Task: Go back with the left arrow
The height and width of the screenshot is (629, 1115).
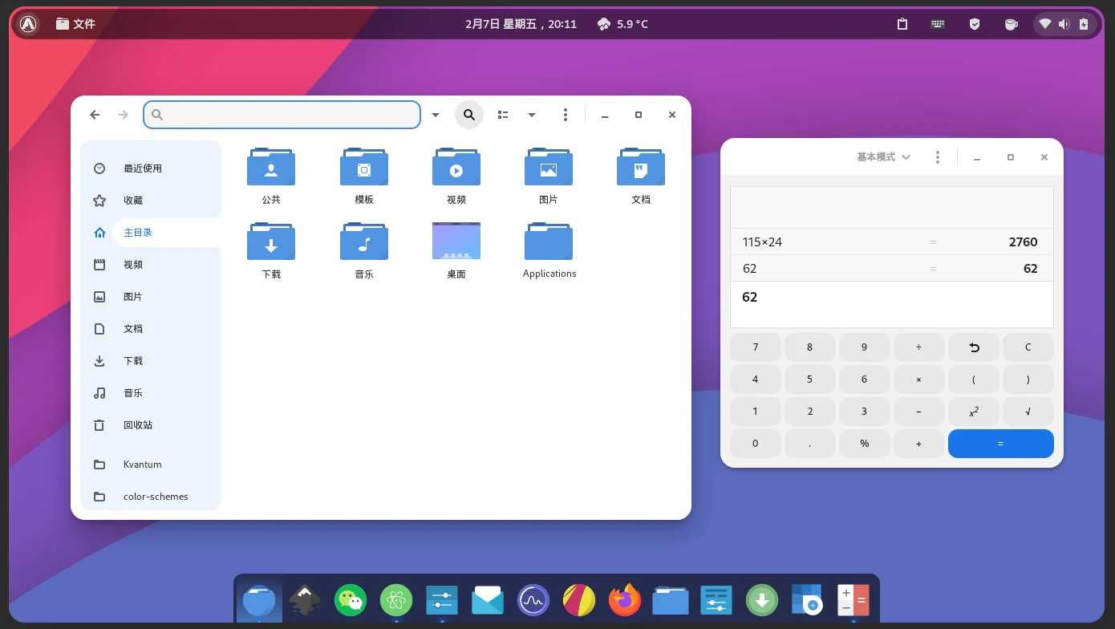Action: [95, 115]
